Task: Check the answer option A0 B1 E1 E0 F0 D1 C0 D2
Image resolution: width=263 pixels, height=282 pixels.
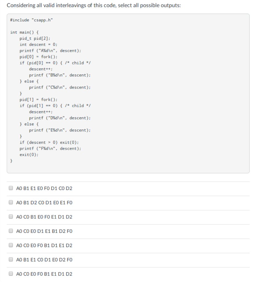Action: pos(11,188)
